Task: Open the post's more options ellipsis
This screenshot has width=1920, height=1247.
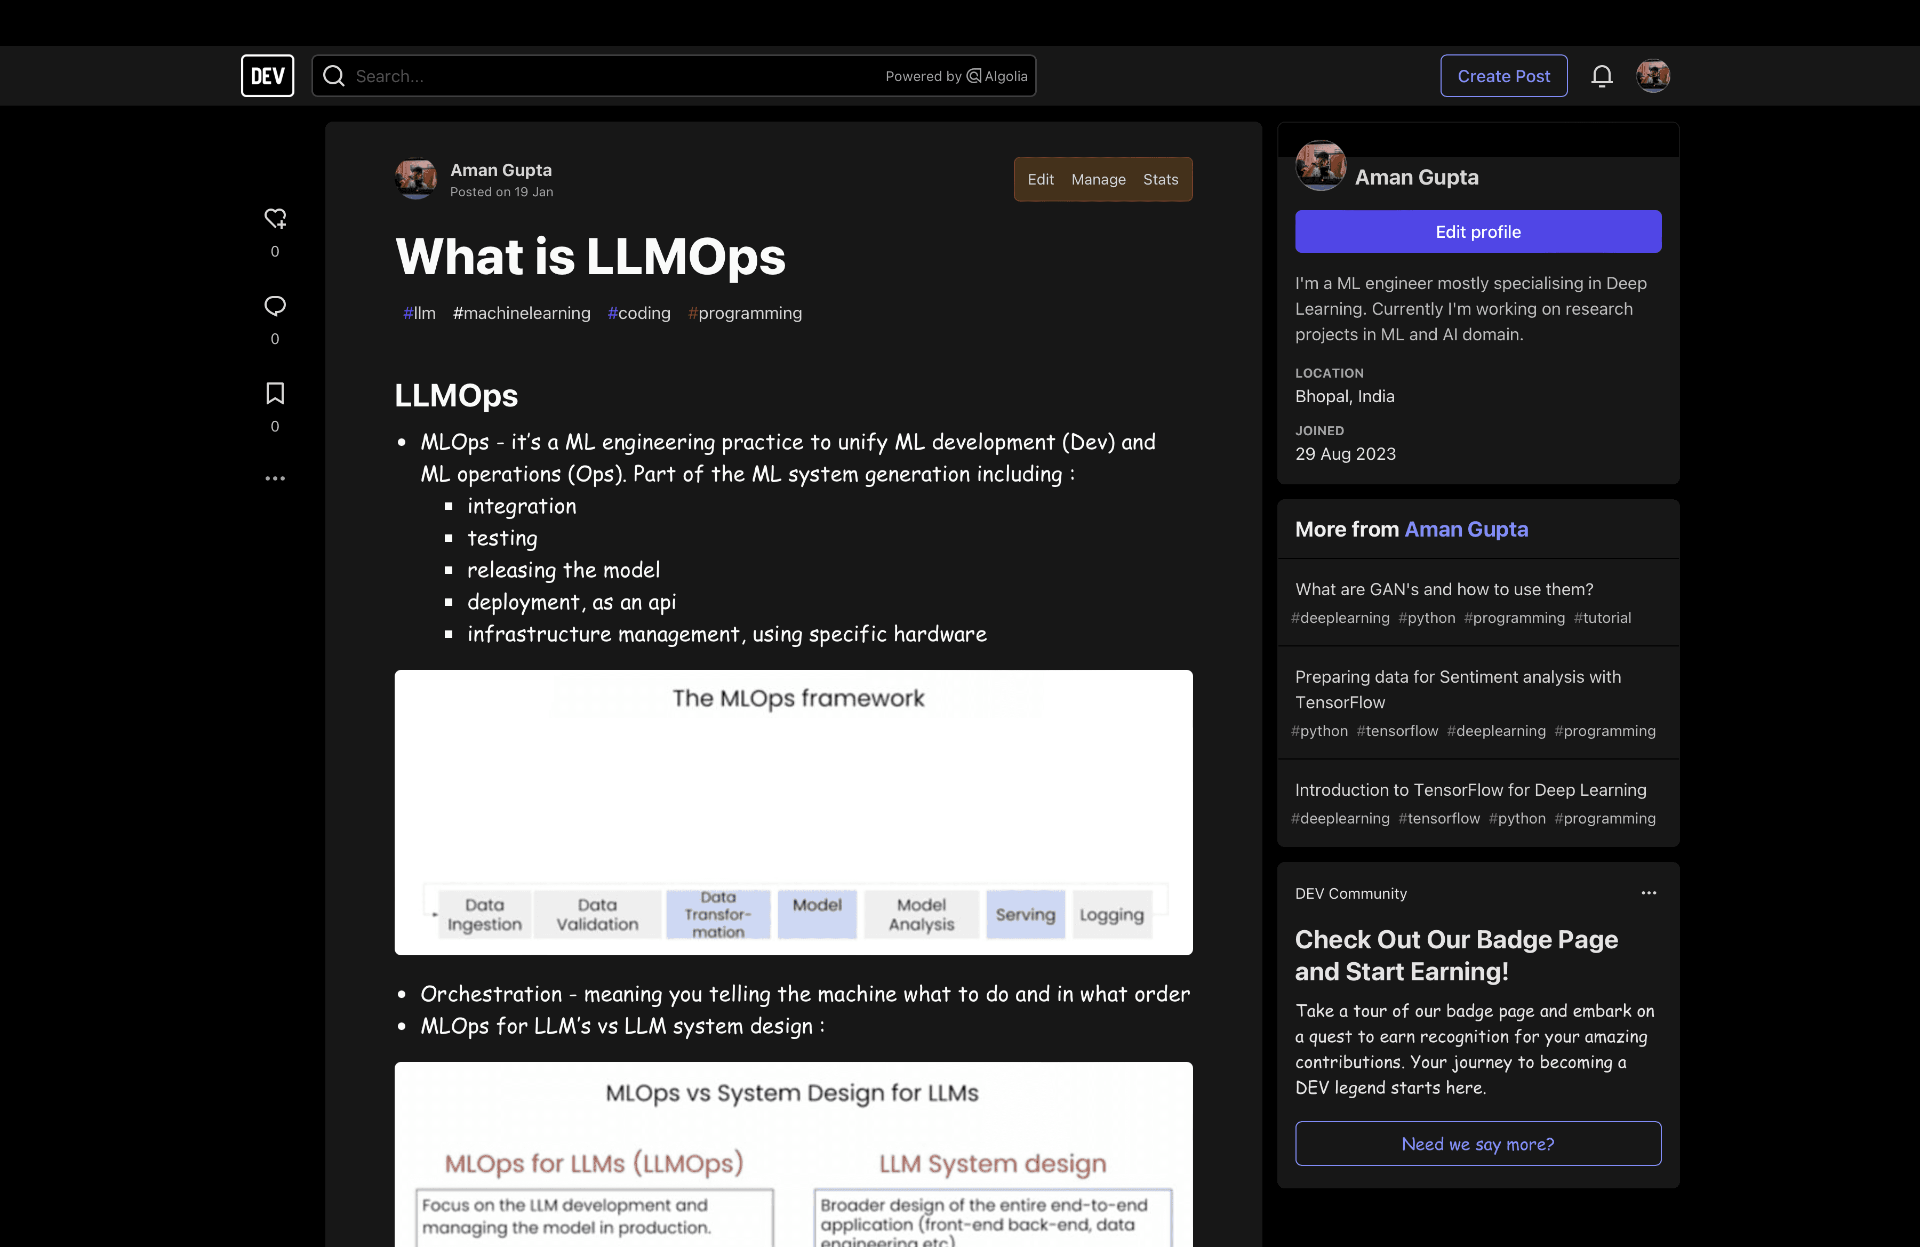Action: [x=275, y=478]
